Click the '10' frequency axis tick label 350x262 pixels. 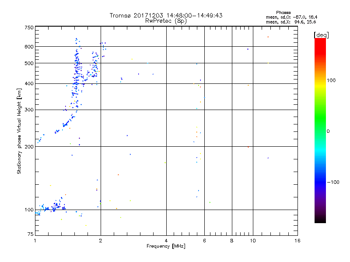253,241
